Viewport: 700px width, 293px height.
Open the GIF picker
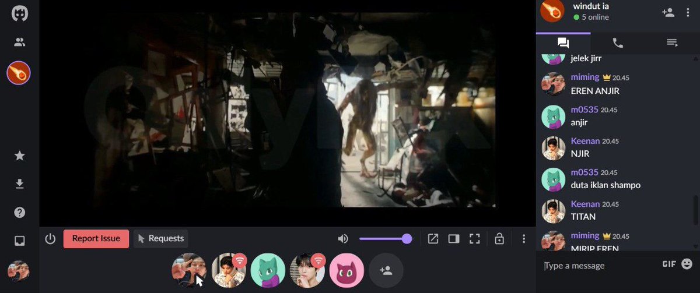coord(669,264)
